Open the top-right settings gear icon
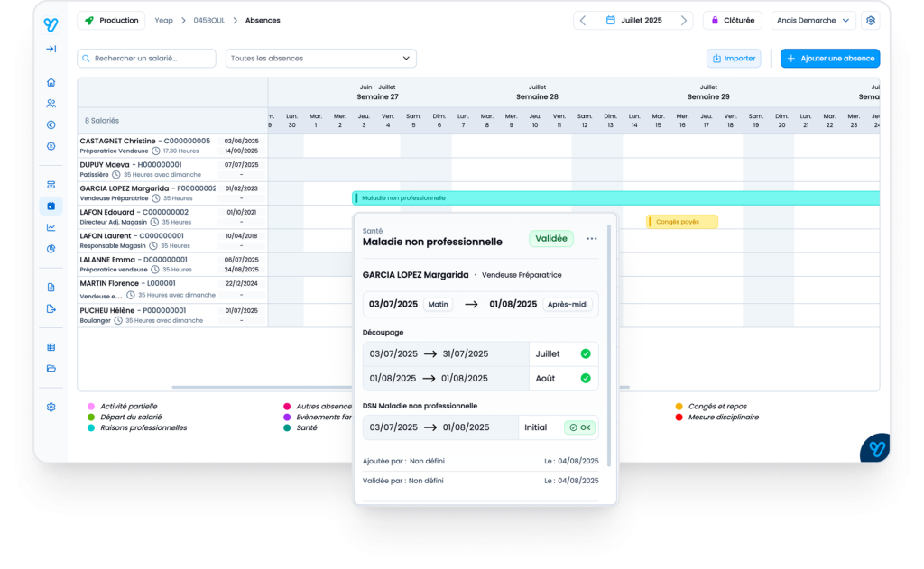This screenshot has height=569, width=924. pyautogui.click(x=870, y=20)
